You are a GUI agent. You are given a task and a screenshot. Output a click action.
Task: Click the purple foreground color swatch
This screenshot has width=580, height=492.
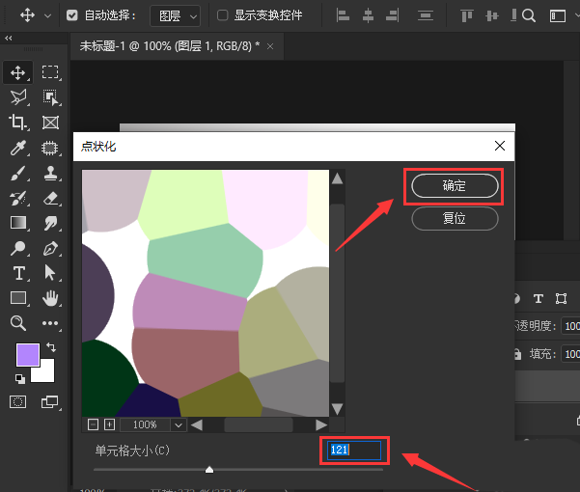[28, 354]
